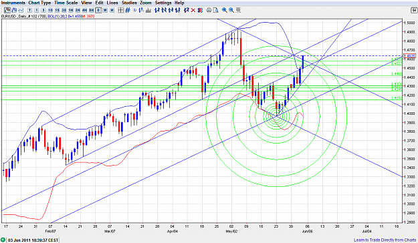Click the May/02 date axis label
This screenshot has width=418, height=243.
pos(231,232)
